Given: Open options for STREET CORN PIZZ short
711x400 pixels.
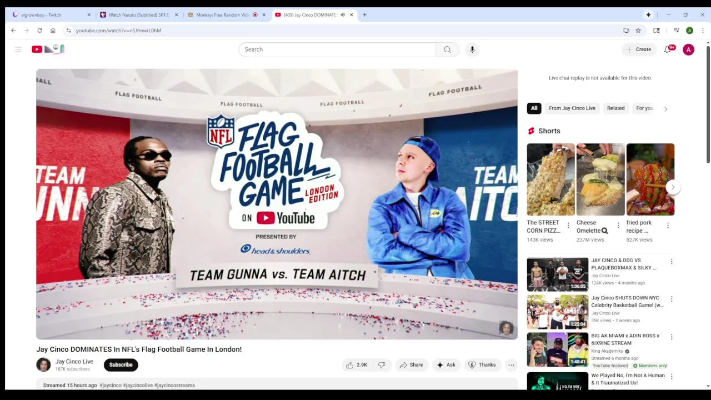Looking at the screenshot, I should (568, 226).
